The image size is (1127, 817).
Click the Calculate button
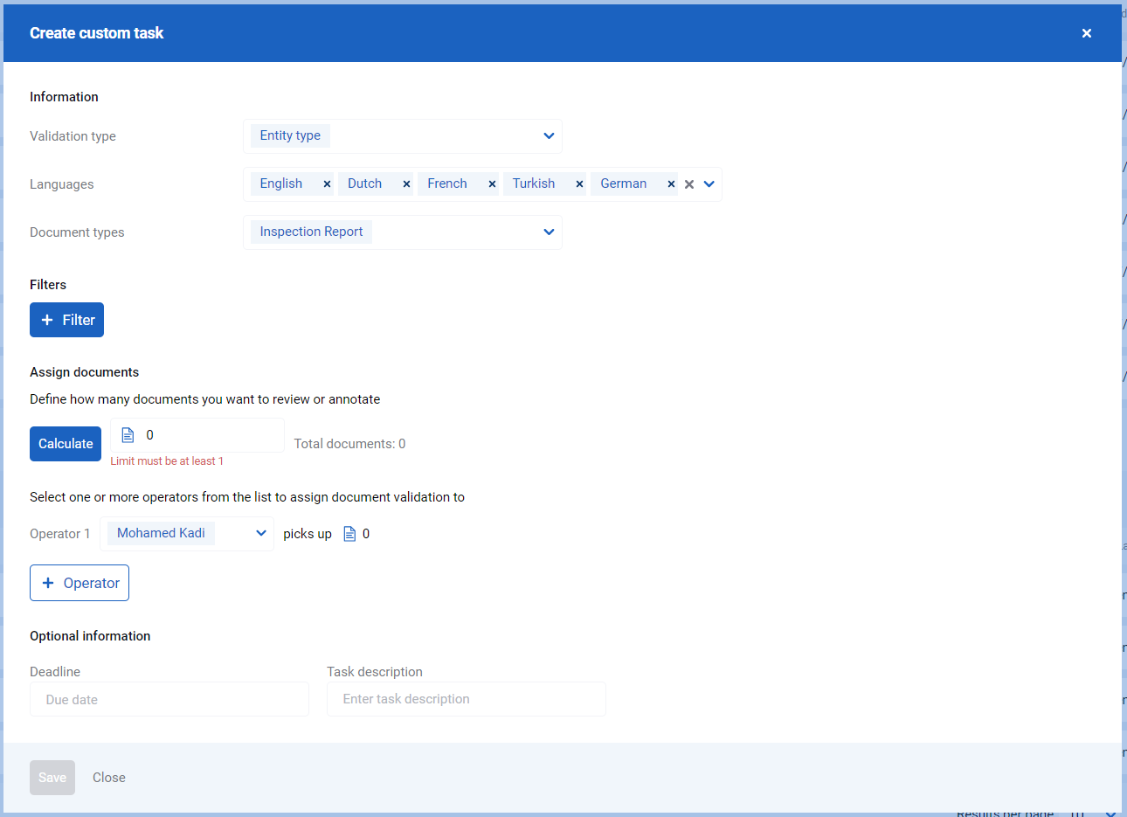[x=66, y=444]
